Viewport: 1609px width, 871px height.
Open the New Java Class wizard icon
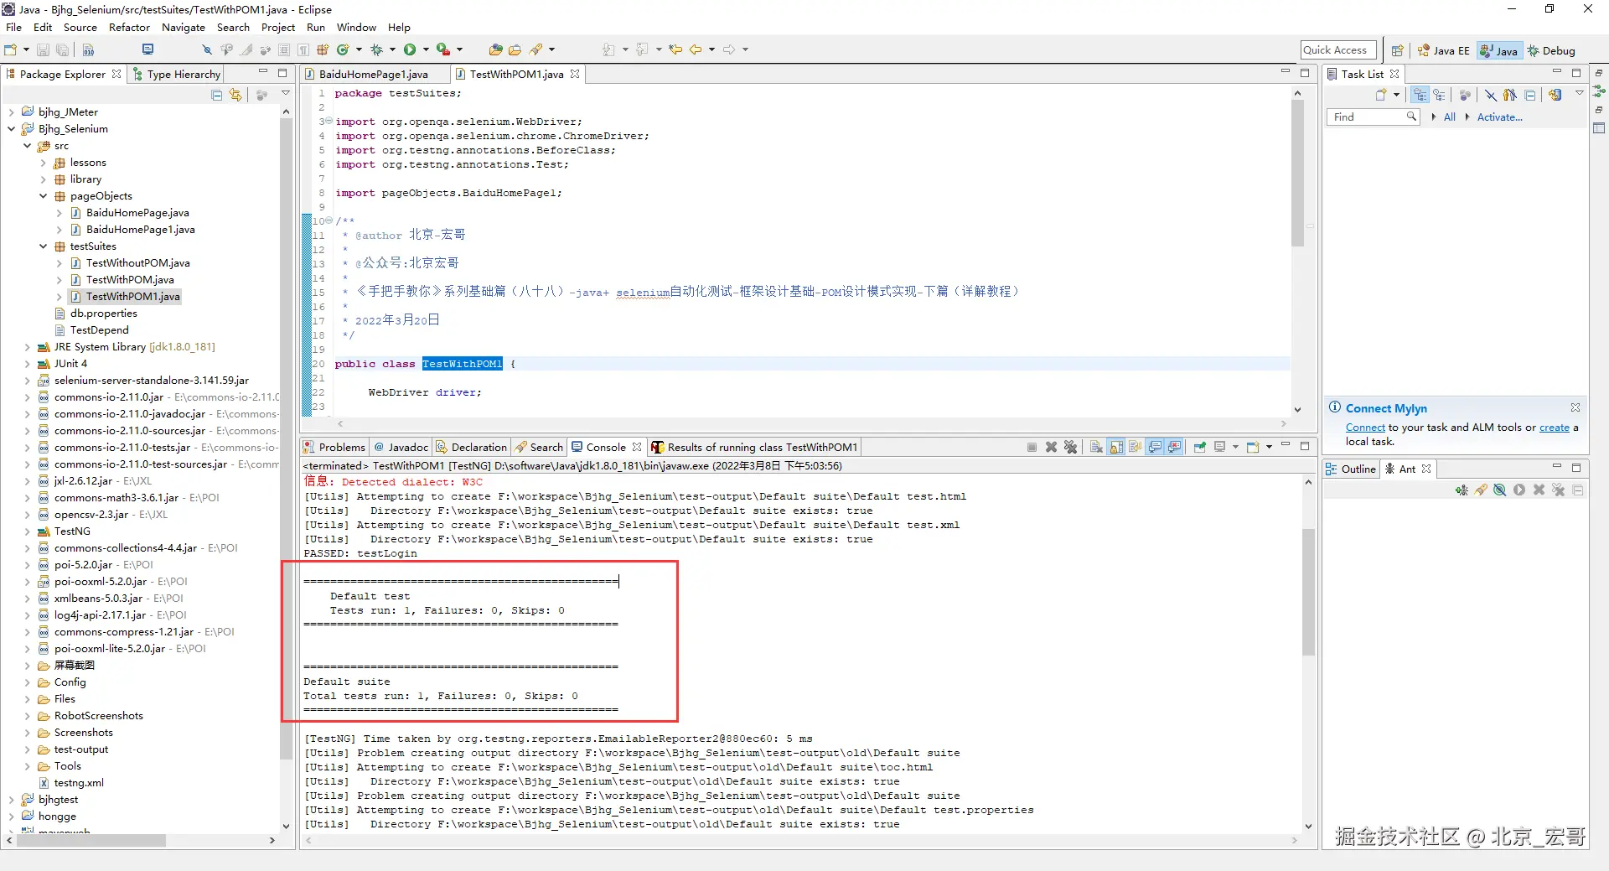tap(342, 50)
